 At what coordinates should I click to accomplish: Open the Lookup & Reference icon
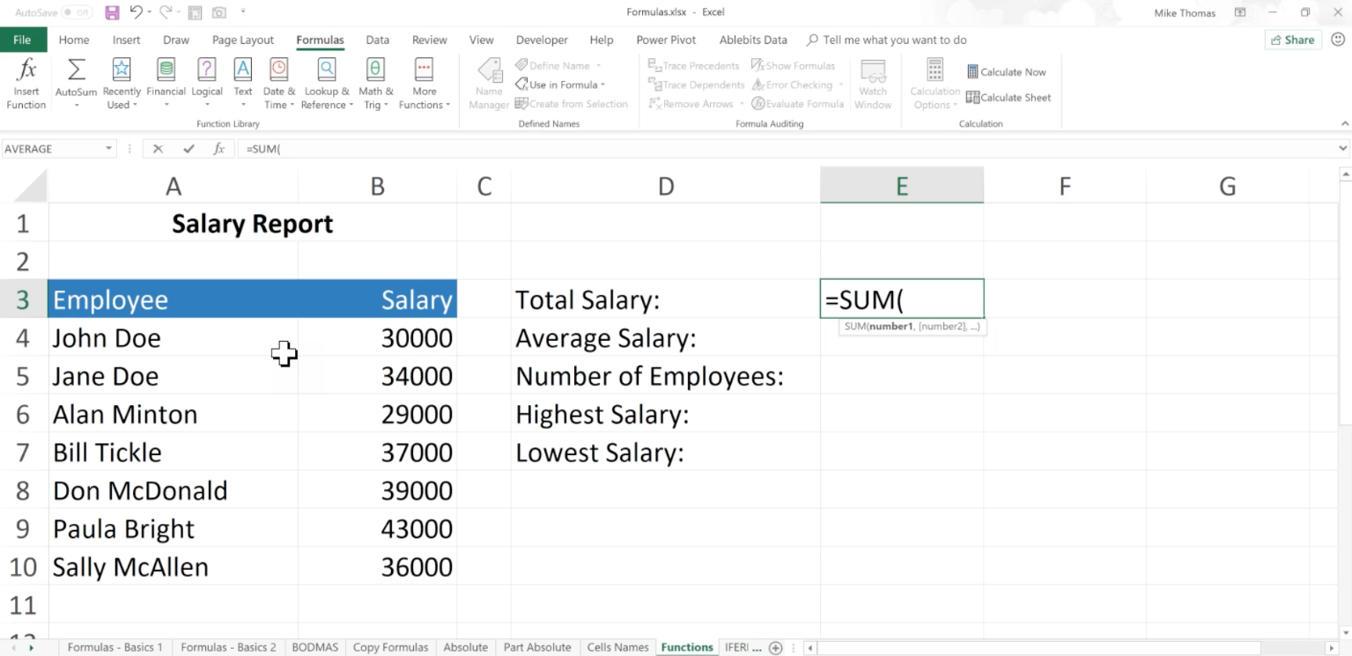(326, 82)
